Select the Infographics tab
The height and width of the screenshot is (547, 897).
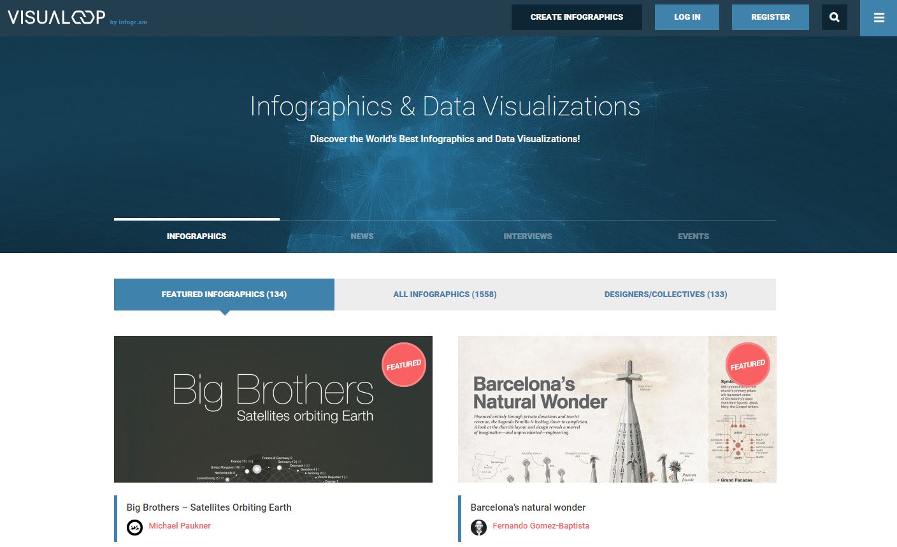[196, 236]
